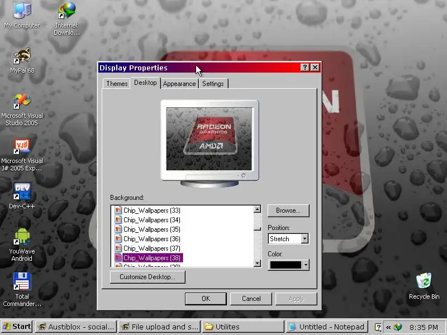Select the Recycle Bin desktop icon
This screenshot has height=335, width=447.
(424, 286)
